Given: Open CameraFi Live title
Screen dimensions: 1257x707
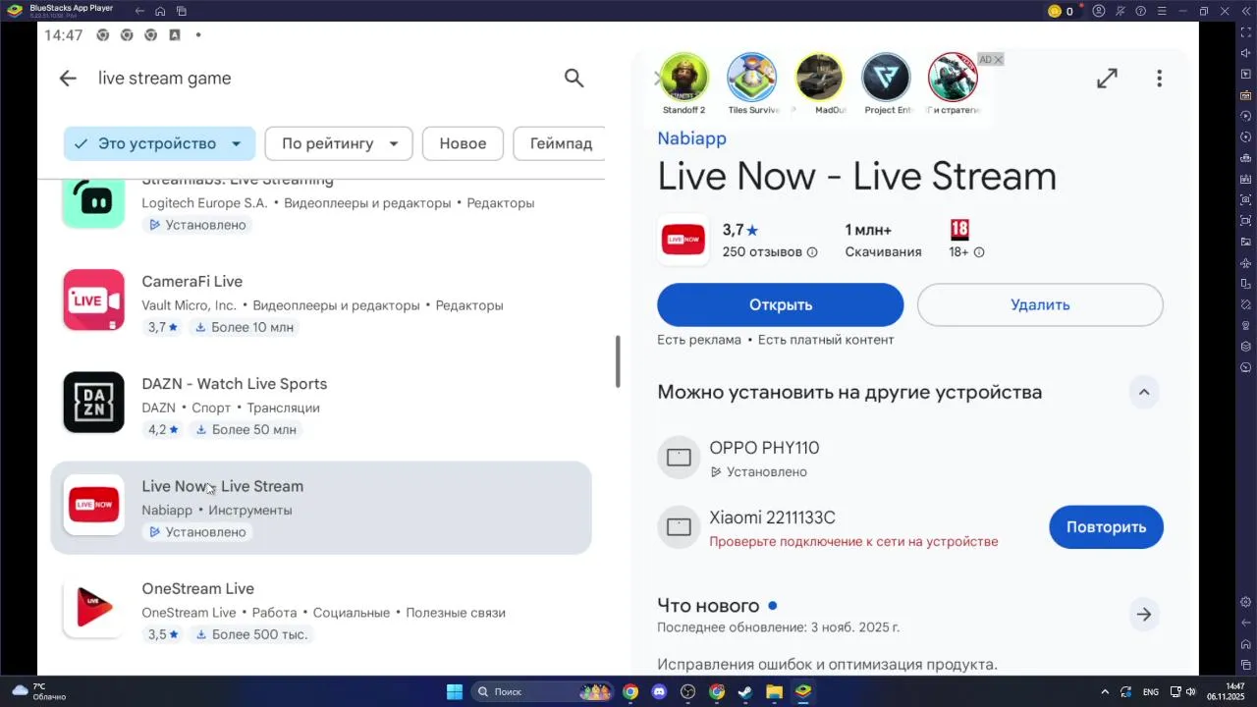Looking at the screenshot, I should point(192,282).
